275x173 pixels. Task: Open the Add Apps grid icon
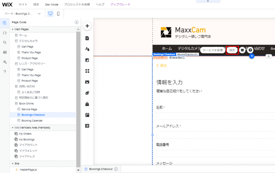[87, 71]
